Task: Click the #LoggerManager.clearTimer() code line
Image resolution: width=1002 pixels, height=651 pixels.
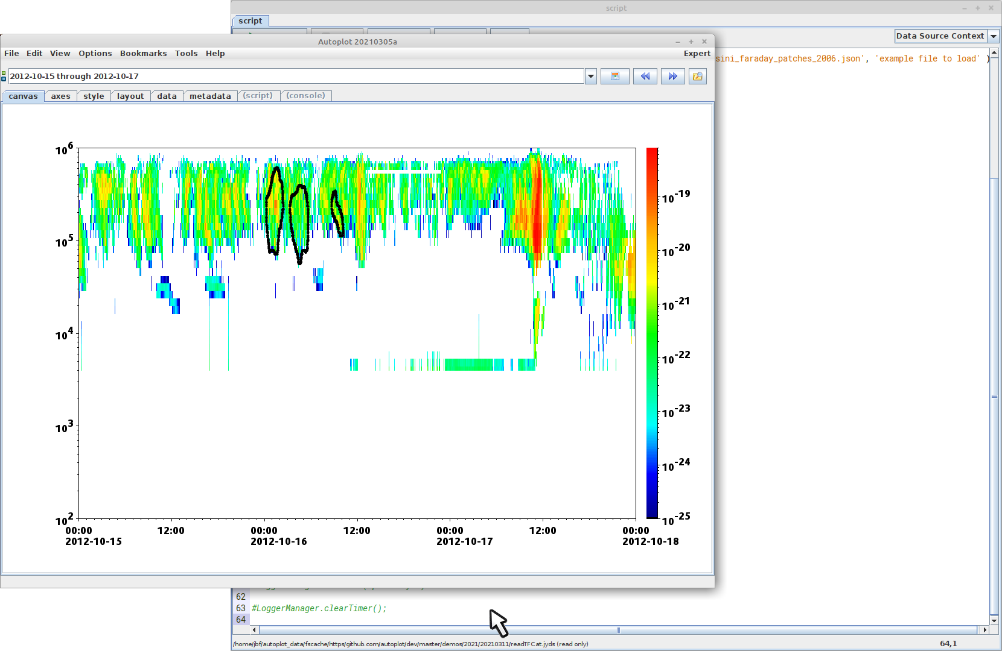Action: tap(319, 608)
